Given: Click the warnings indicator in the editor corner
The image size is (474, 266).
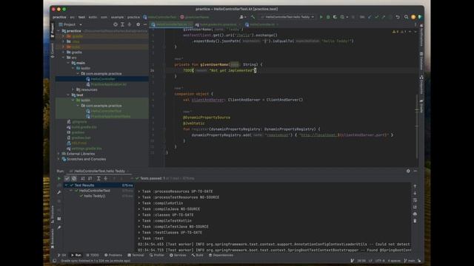Looking at the screenshot, I should point(399,32).
